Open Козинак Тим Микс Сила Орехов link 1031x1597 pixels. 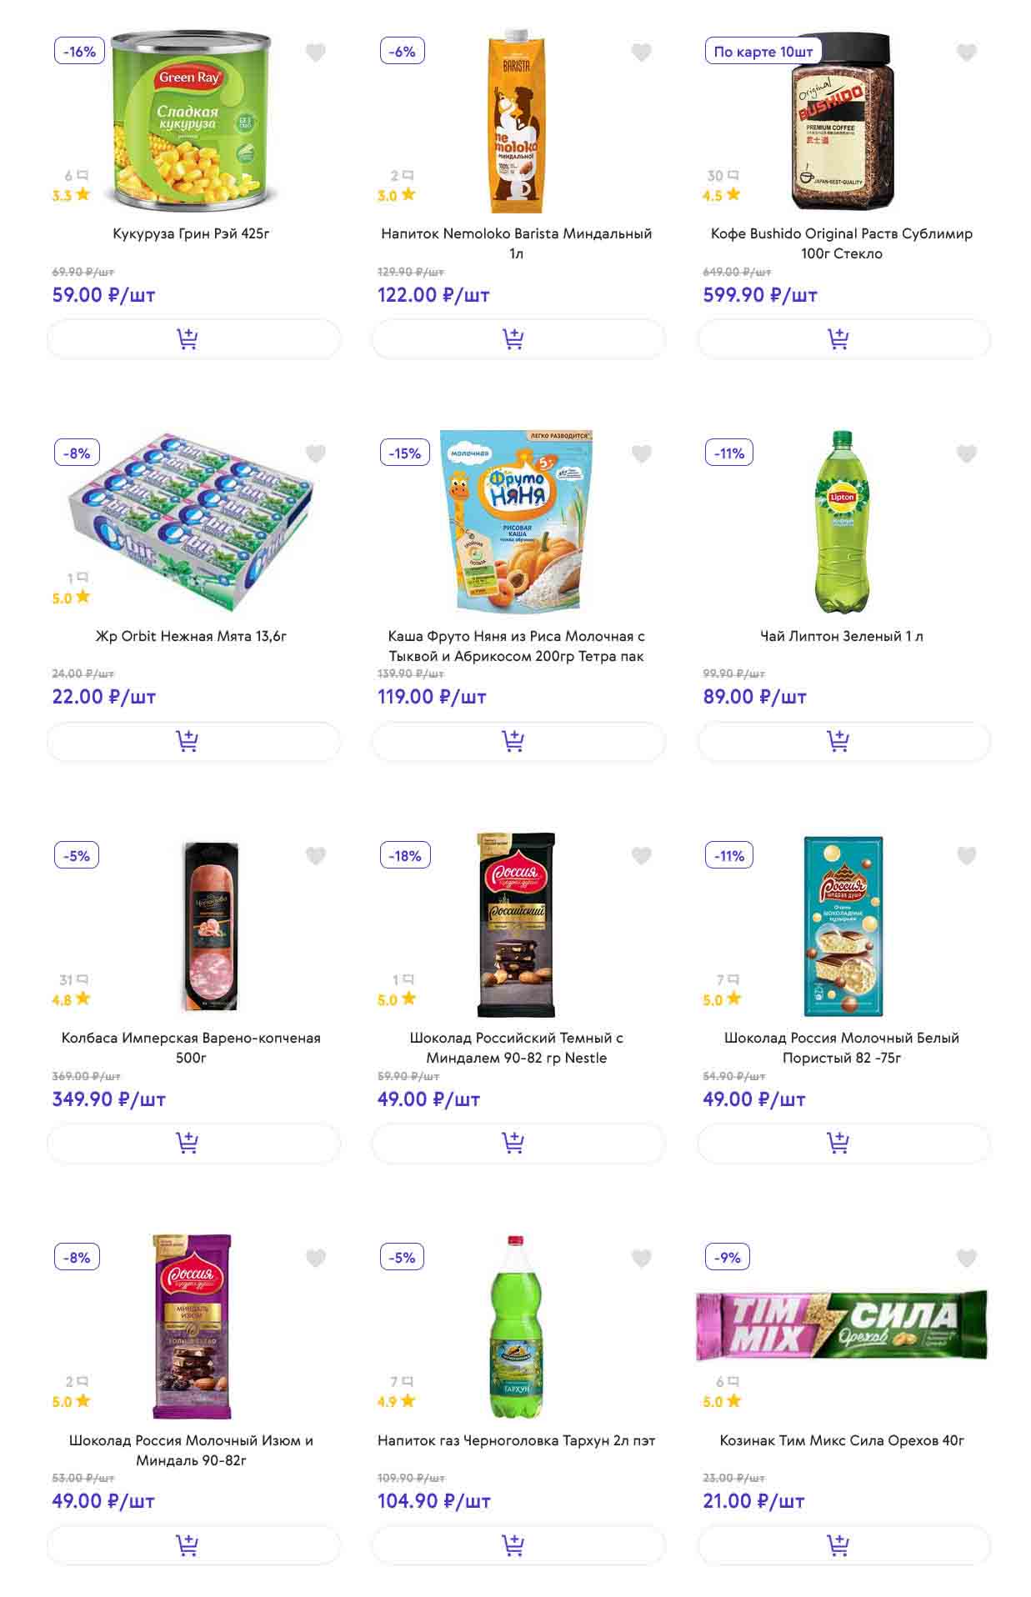pos(841,1440)
